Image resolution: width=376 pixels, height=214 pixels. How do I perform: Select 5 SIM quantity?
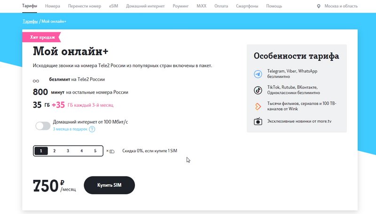[x=95, y=151]
